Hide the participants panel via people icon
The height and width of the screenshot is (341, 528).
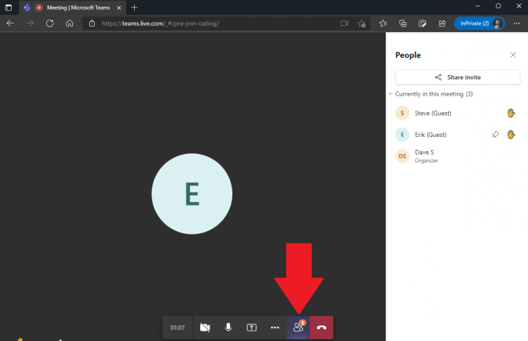coord(298,327)
